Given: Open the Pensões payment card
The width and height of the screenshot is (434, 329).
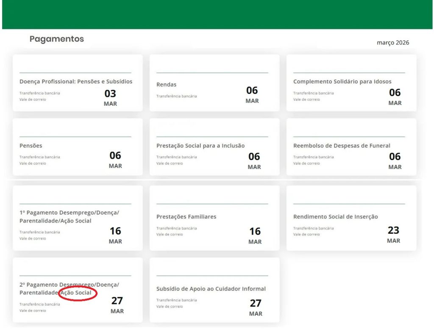Looking at the screenshot, I should point(31,146).
